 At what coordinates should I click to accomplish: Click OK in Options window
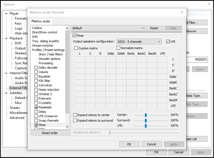(x=156, y=152)
